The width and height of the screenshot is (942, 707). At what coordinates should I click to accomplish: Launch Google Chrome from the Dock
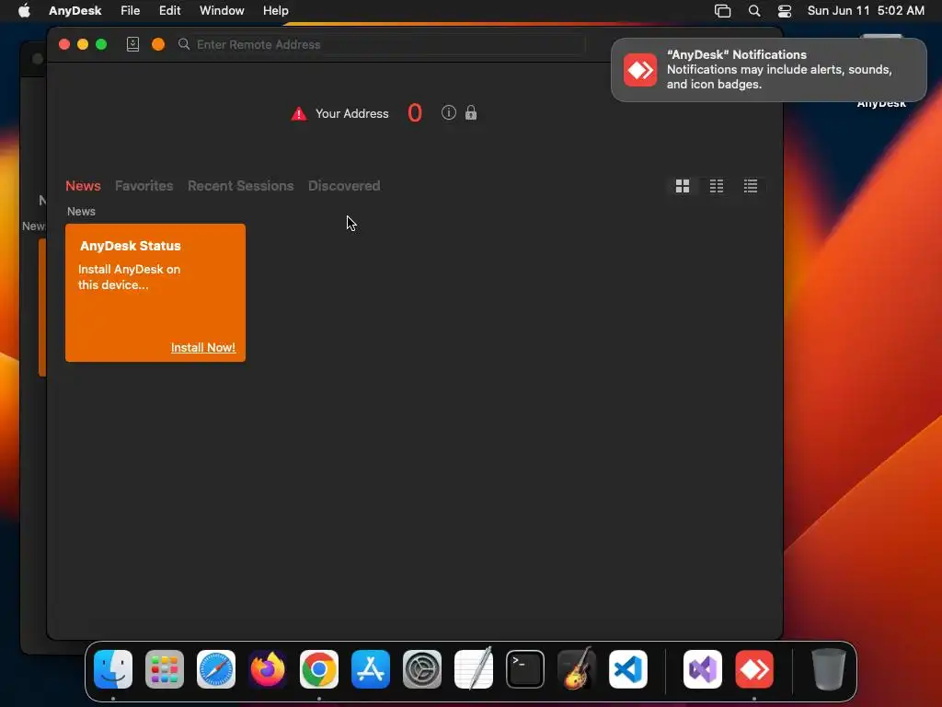pos(319,669)
